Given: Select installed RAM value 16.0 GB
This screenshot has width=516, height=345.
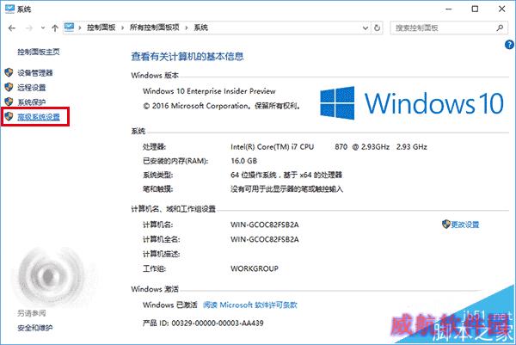Looking at the screenshot, I should [x=243, y=161].
